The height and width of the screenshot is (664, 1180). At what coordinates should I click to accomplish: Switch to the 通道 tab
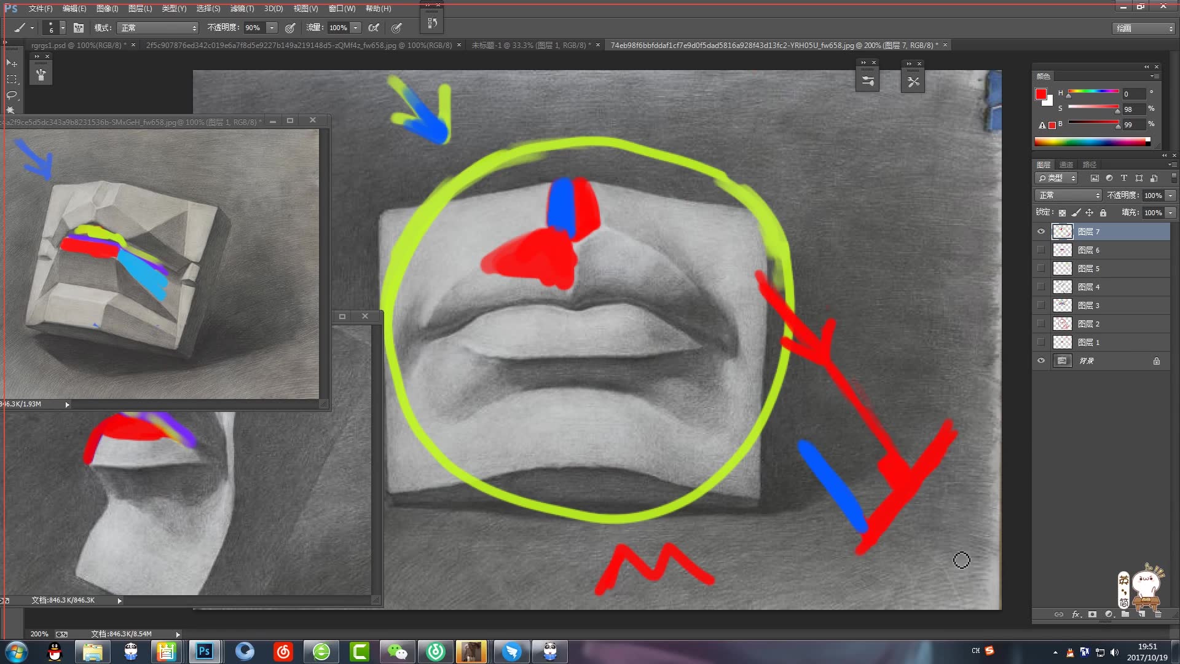tap(1066, 165)
